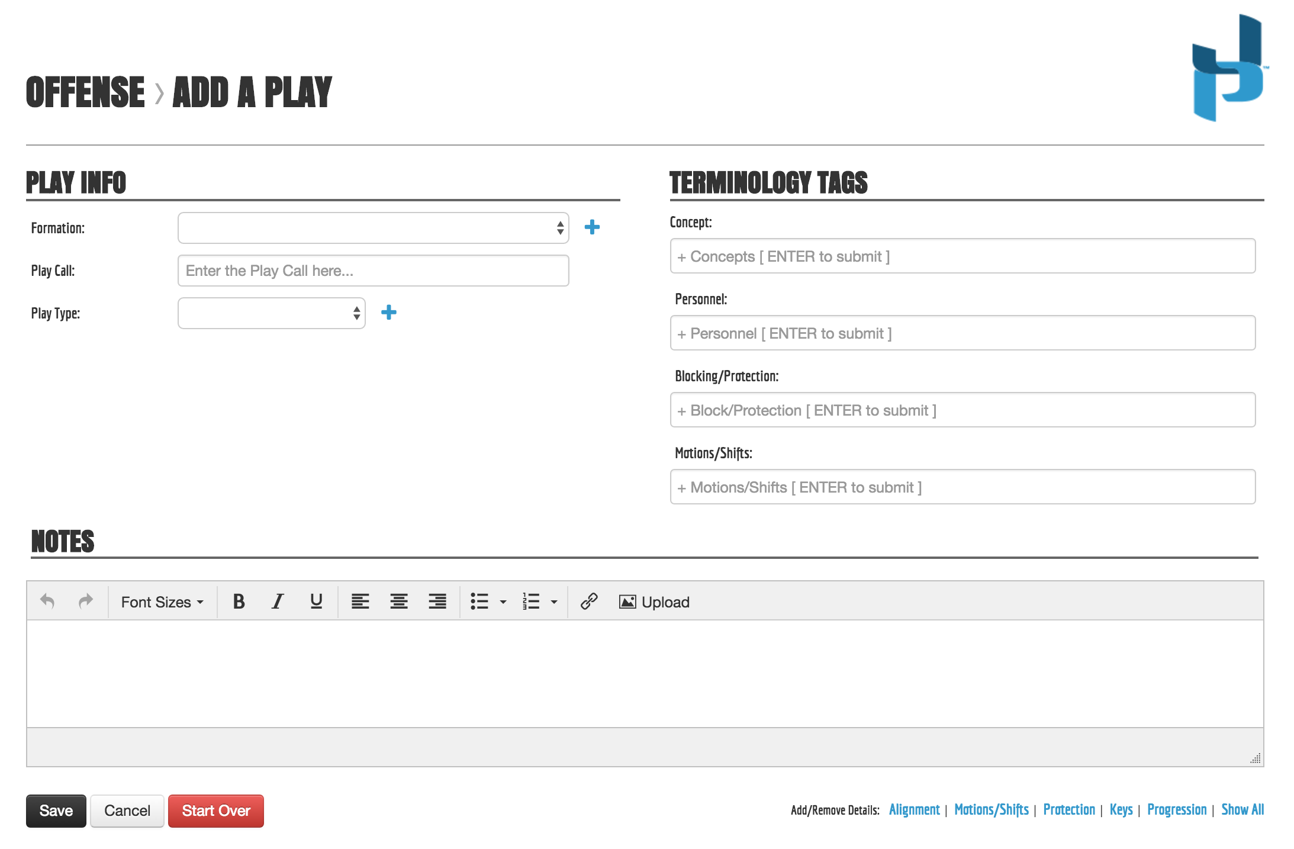The image size is (1294, 849).
Task: Toggle italic formatting in notes editor
Action: (x=277, y=602)
